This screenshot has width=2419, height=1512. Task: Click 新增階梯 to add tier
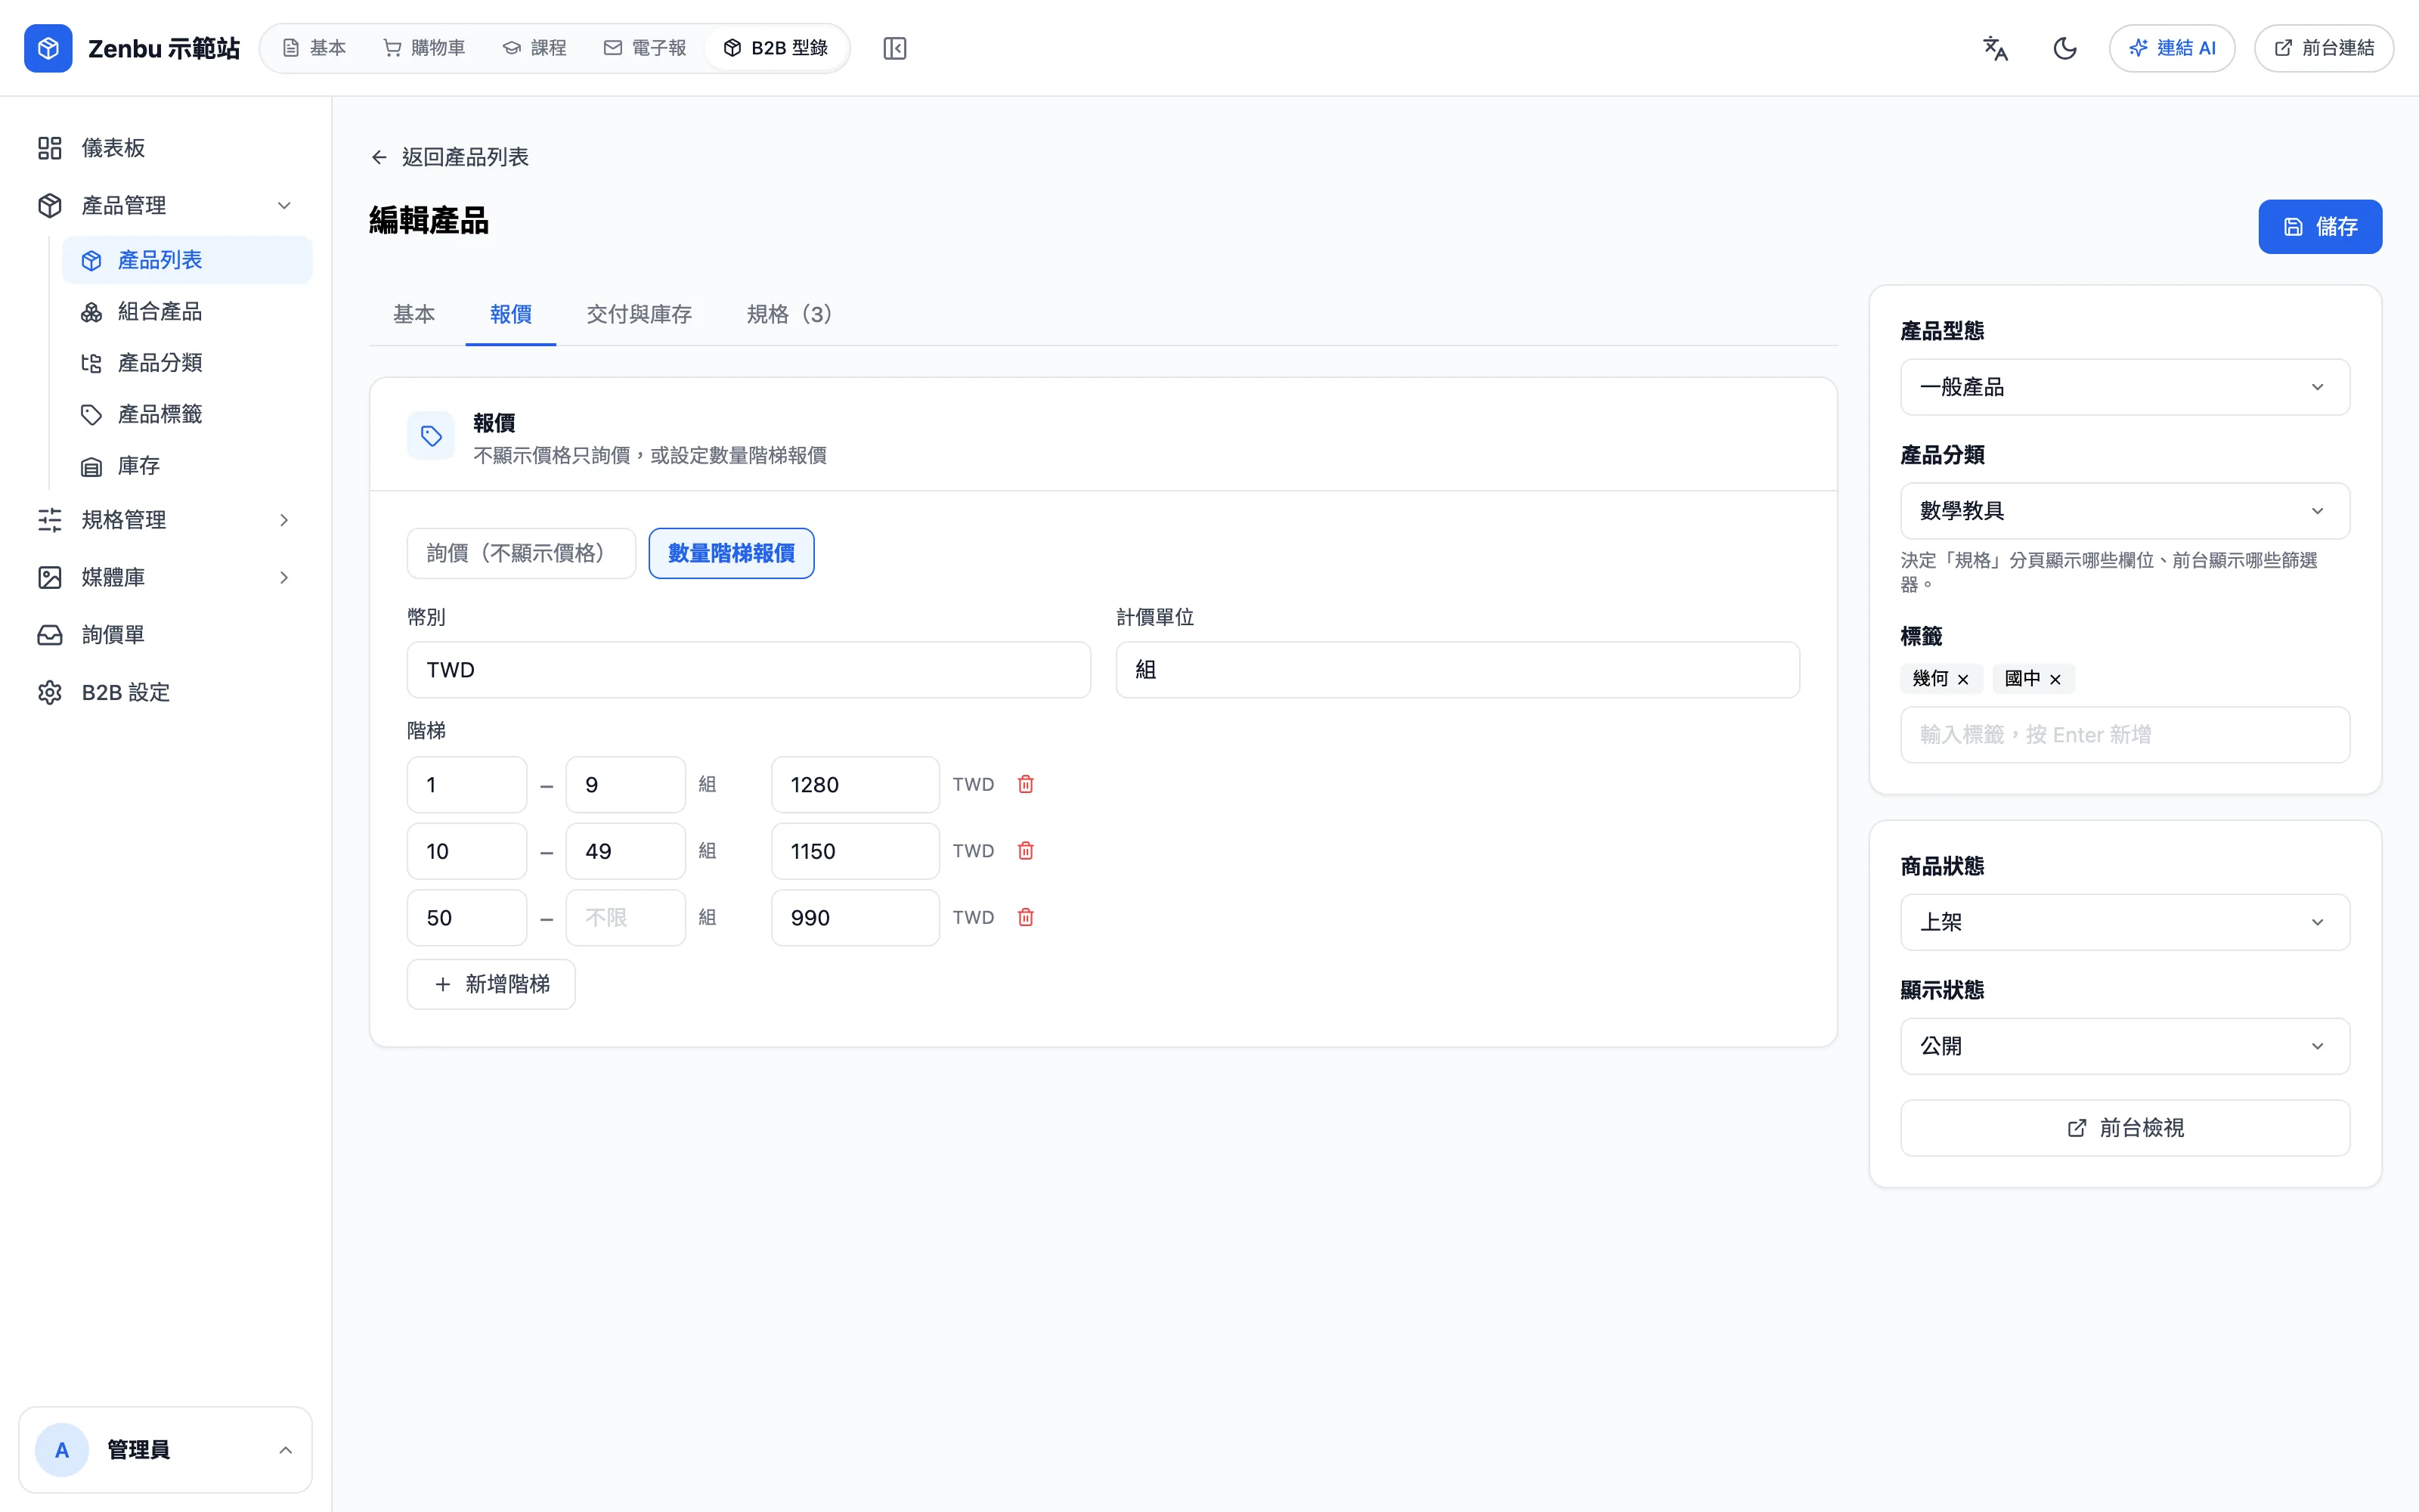tap(491, 984)
